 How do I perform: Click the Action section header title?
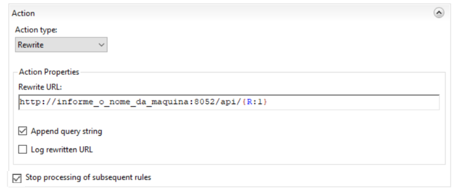pos(23,13)
